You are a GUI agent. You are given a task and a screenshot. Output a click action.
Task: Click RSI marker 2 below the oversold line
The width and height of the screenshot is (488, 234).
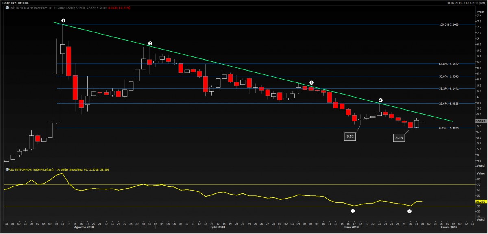[x=410, y=211]
